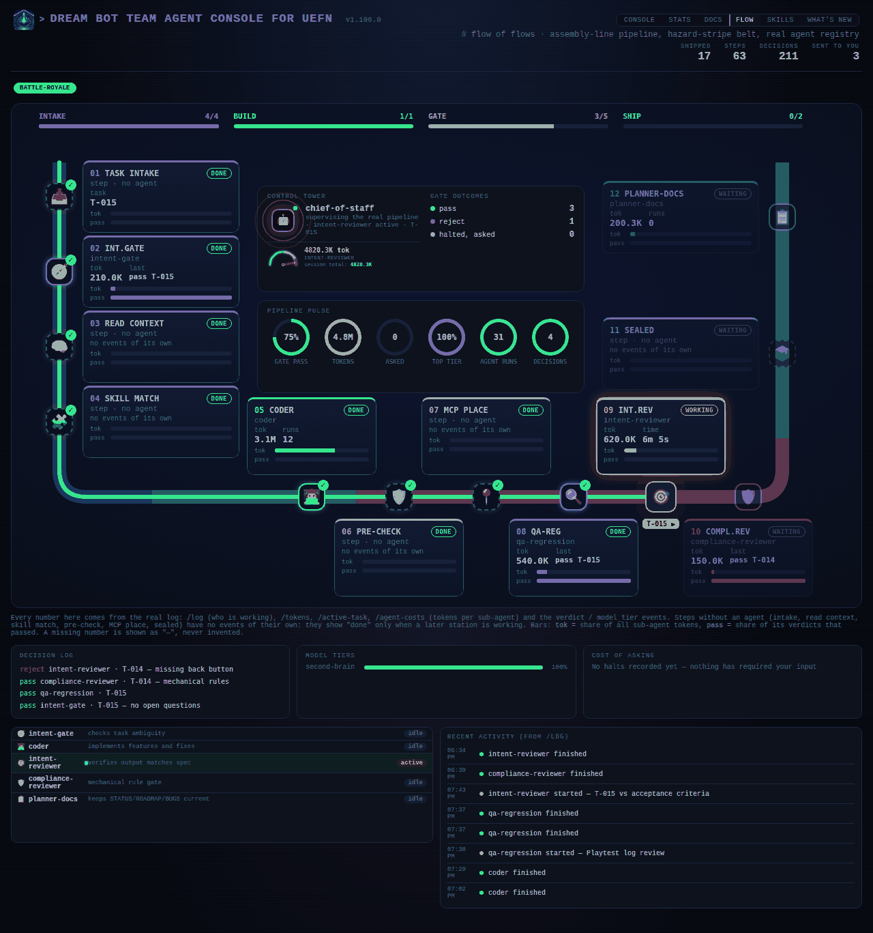Click the compliance-reviewer agent row icon
This screenshot has height=933, width=873.
21,782
